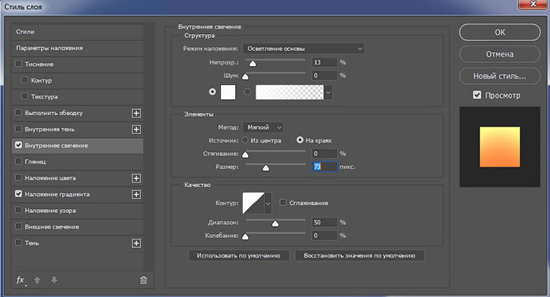This screenshot has height=297, width=550.
Task: Enable the Контур sub-effect checkbox under Тиснение
Action: coord(24,80)
